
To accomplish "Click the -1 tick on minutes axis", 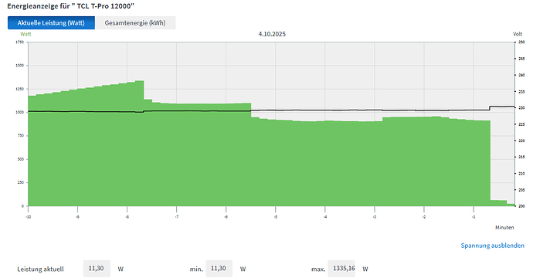I will click(x=474, y=217).
